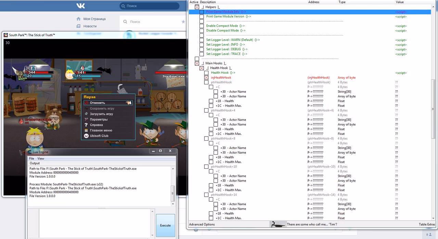Sort by the Value column header
This screenshot has width=438, height=239.
point(400,2)
